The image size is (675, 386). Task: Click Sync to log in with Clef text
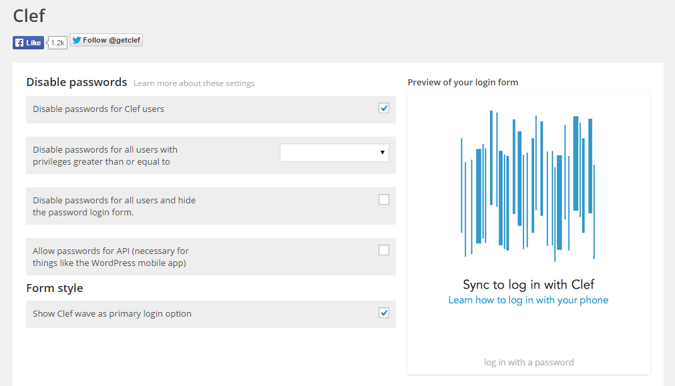(529, 285)
